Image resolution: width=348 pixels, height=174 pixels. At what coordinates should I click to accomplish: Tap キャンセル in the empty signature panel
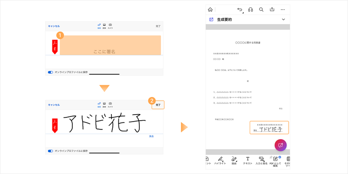[54, 26]
